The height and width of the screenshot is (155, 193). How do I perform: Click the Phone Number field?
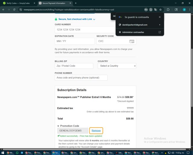pyautogui.click(x=81, y=78)
